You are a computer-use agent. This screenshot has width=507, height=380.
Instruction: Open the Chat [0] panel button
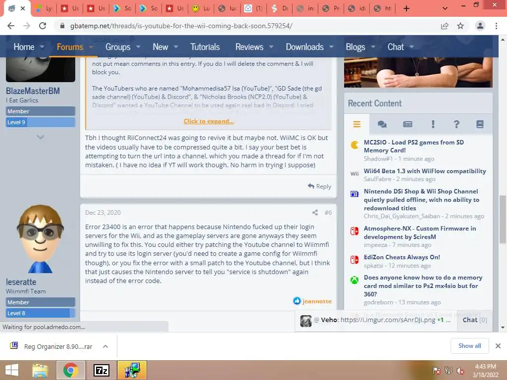(x=475, y=320)
